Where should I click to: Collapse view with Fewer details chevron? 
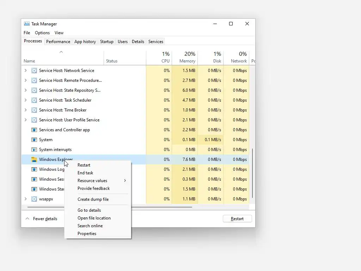coord(27,219)
